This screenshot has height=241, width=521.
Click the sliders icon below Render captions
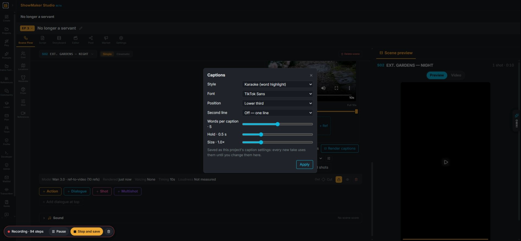click(329, 158)
